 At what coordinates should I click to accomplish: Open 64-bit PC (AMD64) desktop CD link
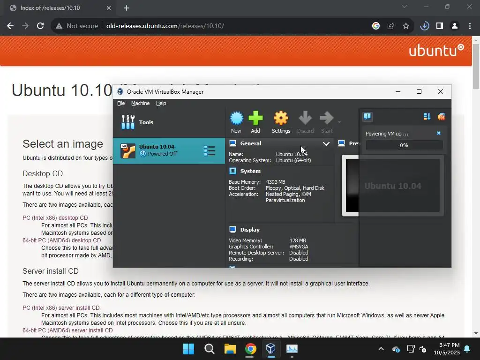coord(61,240)
